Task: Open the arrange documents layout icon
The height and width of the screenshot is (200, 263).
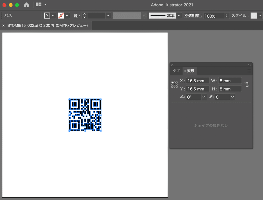Action: pos(38,4)
